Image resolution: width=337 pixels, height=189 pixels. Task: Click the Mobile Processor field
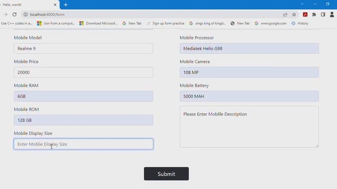[249, 48]
